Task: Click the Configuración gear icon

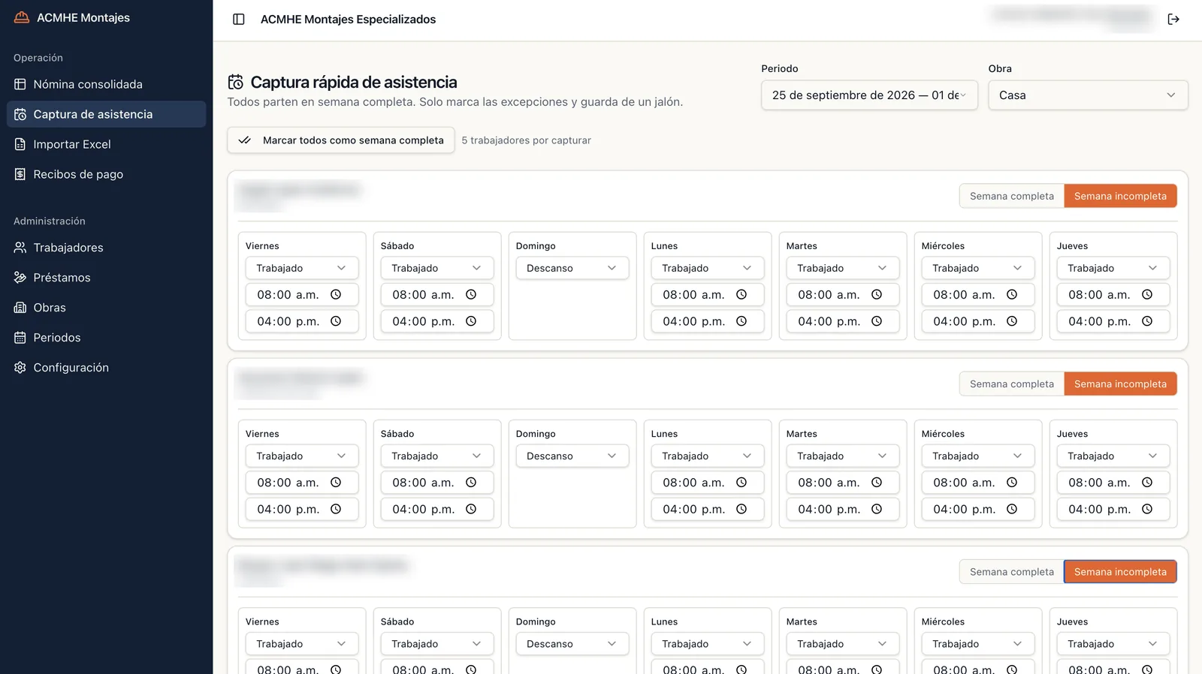Action: point(20,368)
